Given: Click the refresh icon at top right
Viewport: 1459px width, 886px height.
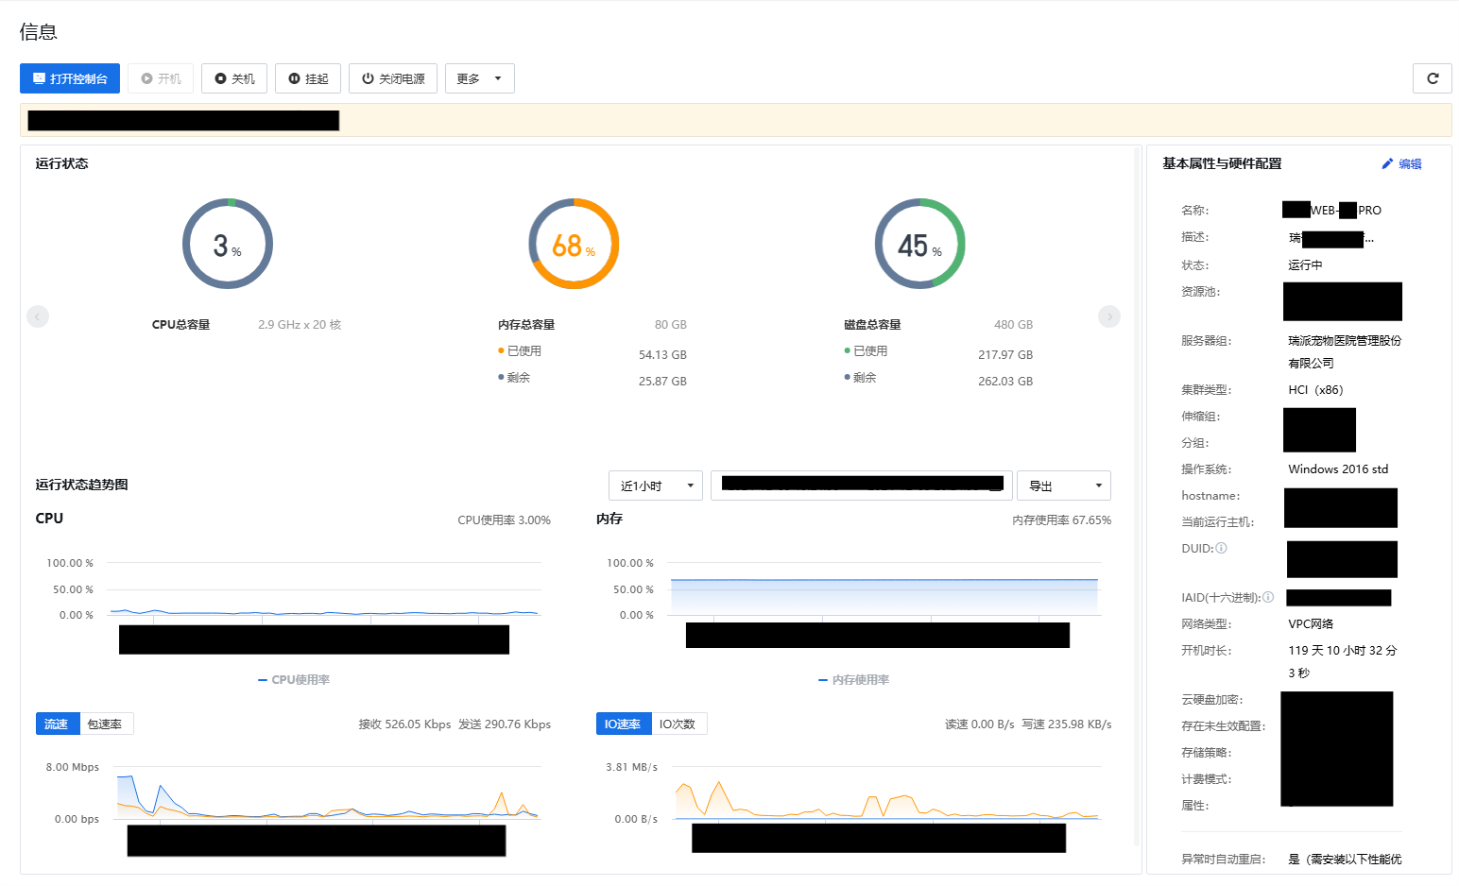Looking at the screenshot, I should click(1432, 78).
